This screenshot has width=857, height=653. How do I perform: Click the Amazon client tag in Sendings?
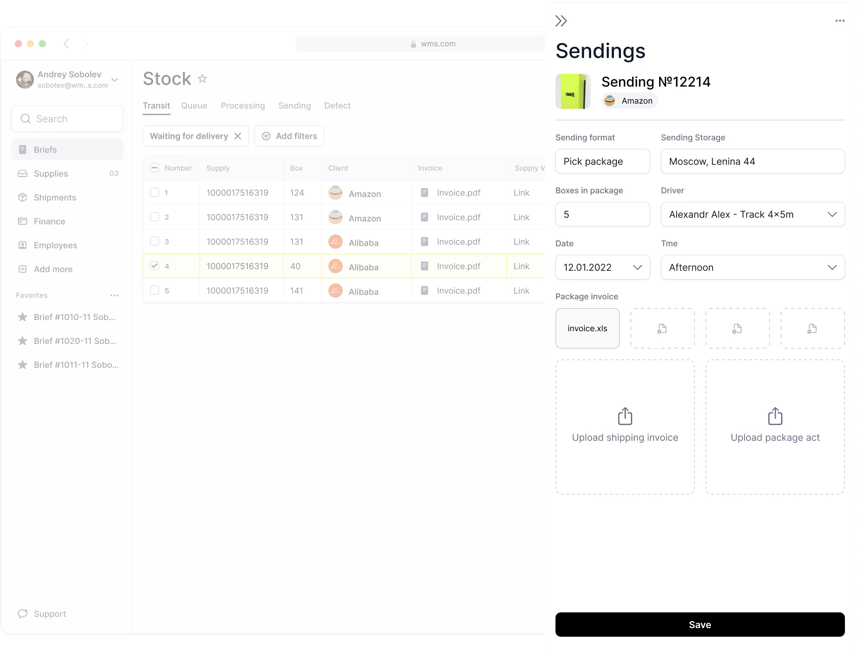(629, 101)
